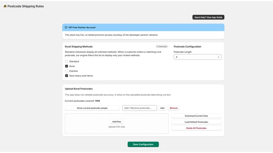Delete All Postcodes
Viewport: 273px width, 153px height.
pyautogui.click(x=196, y=128)
